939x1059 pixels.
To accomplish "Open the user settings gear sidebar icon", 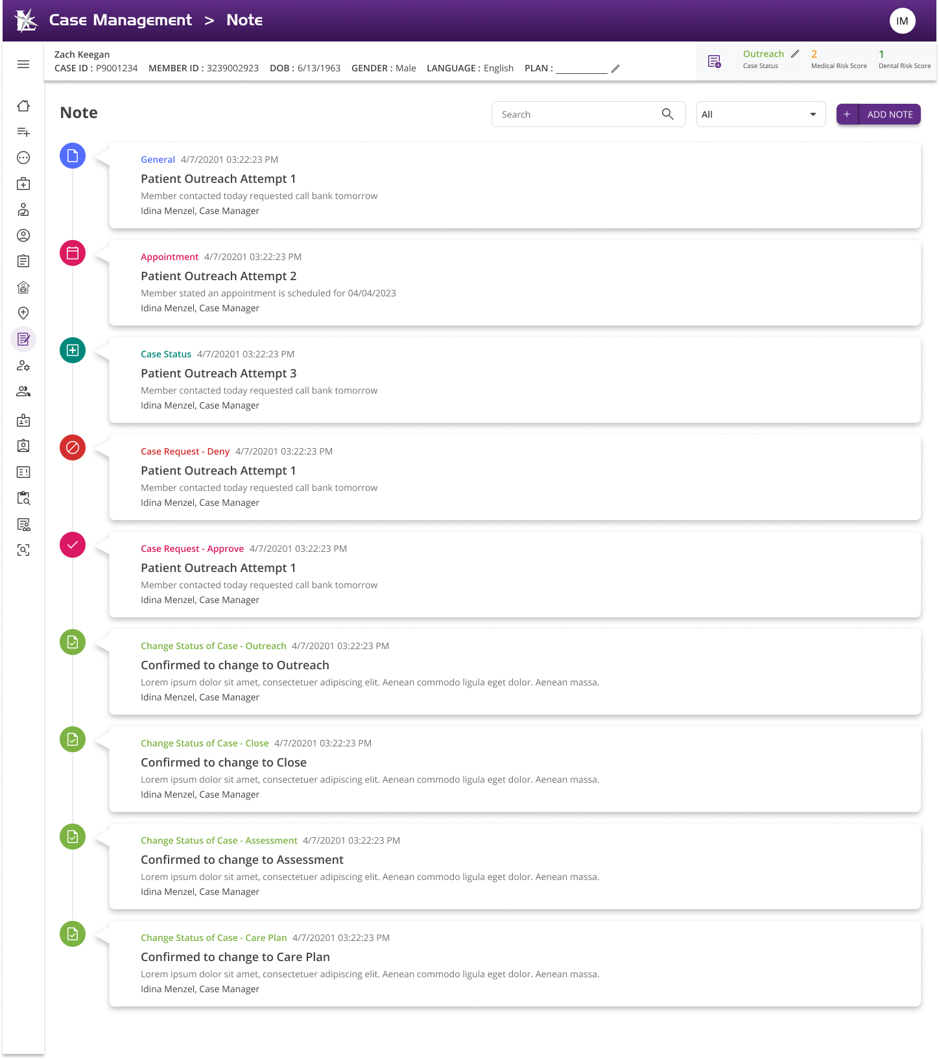I will pyautogui.click(x=23, y=366).
